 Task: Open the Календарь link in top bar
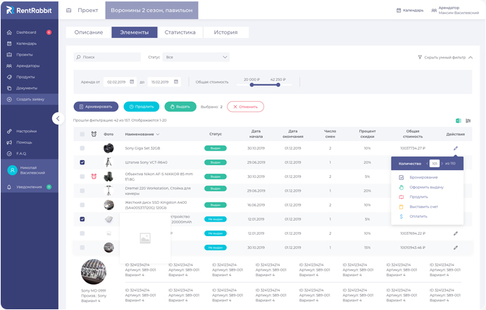point(410,11)
